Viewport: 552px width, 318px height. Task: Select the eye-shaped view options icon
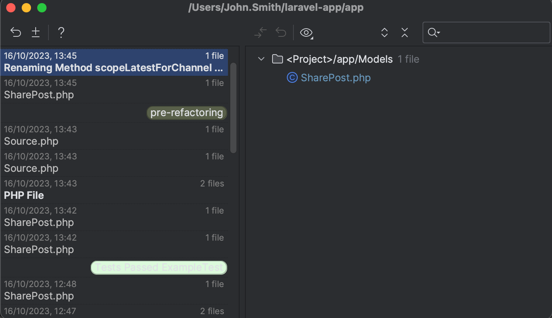pos(306,32)
